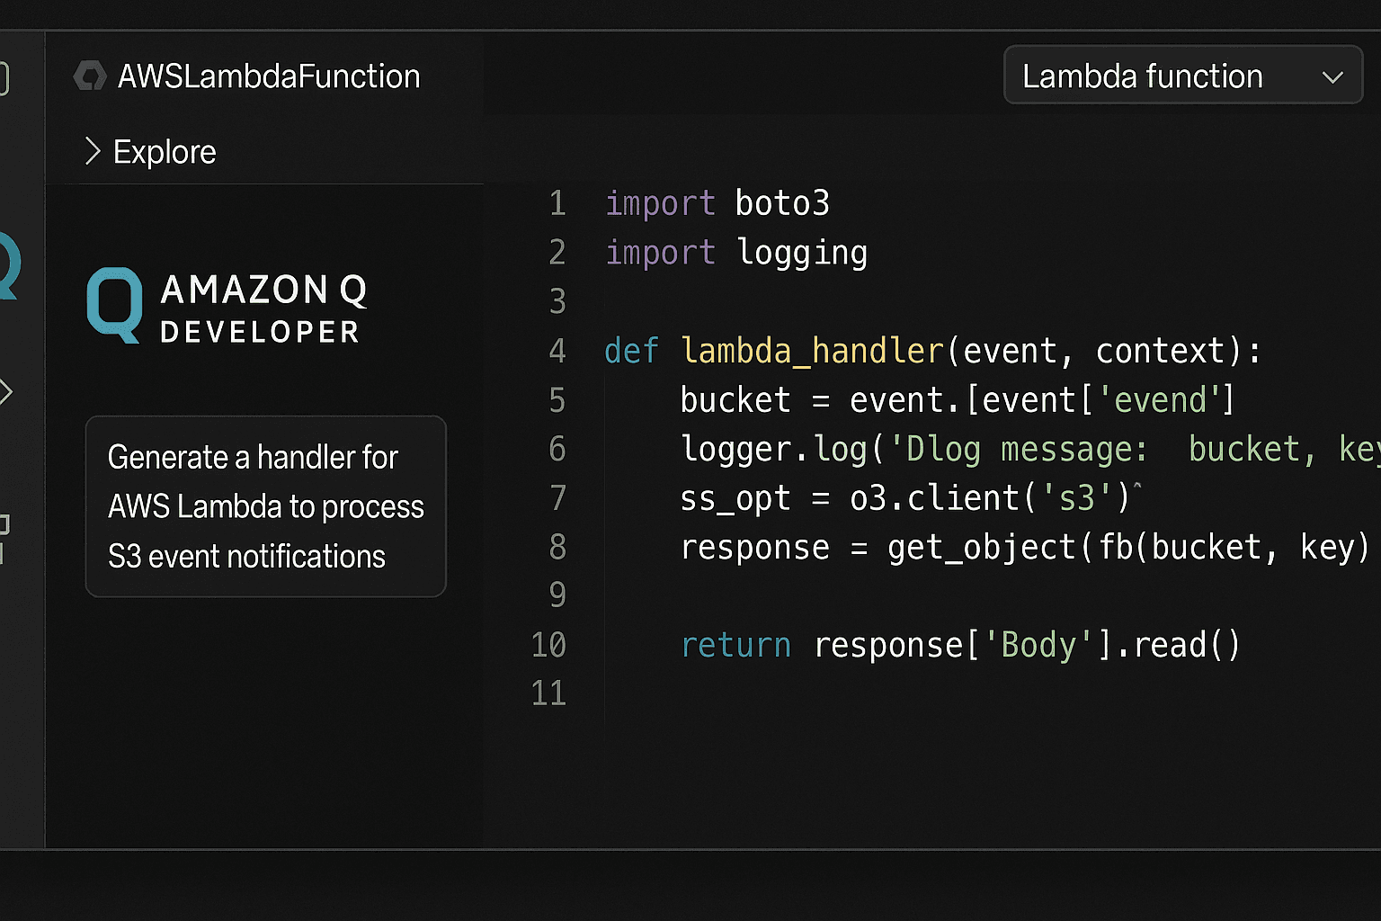Viewport: 1381px width, 921px height.
Task: Open the Lambda function dropdown
Action: click(x=1183, y=76)
